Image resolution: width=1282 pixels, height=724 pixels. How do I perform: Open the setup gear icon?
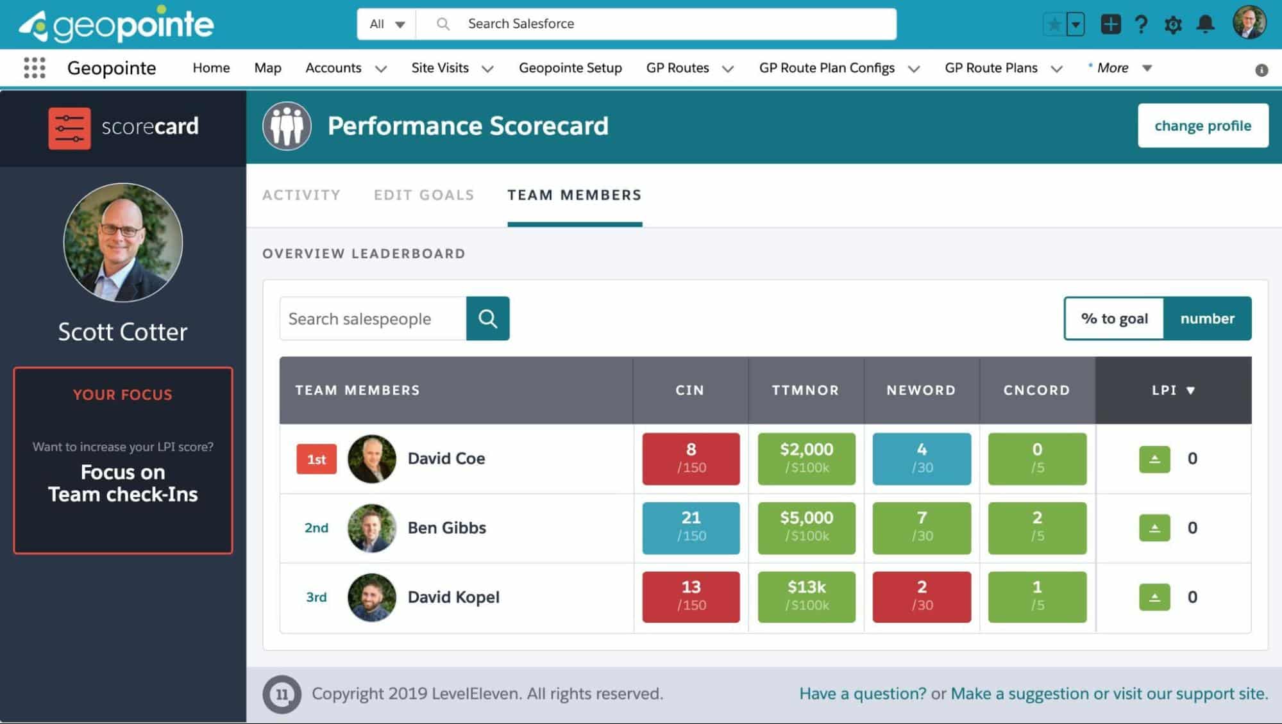1173,24
